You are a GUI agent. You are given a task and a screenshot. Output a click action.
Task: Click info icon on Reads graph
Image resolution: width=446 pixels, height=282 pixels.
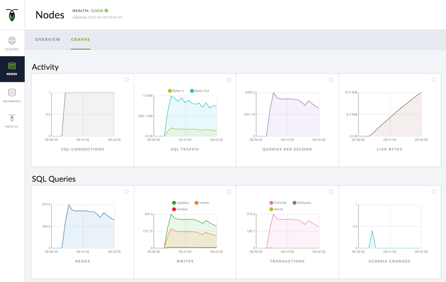tap(127, 192)
